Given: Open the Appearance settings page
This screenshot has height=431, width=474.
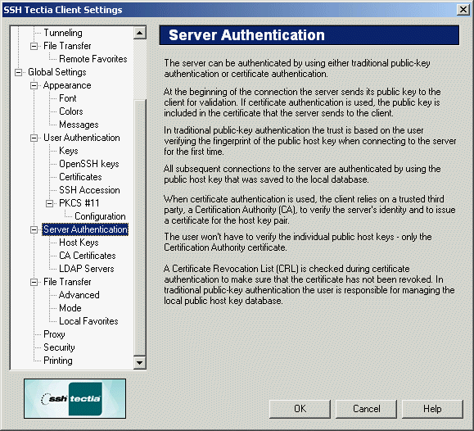Looking at the screenshot, I should [67, 85].
